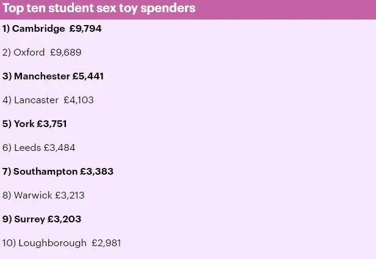Viewport: 376px width, 259px height.
Task: Click the 'Top ten student sex toy spenders' heading
Action: (x=99, y=9)
